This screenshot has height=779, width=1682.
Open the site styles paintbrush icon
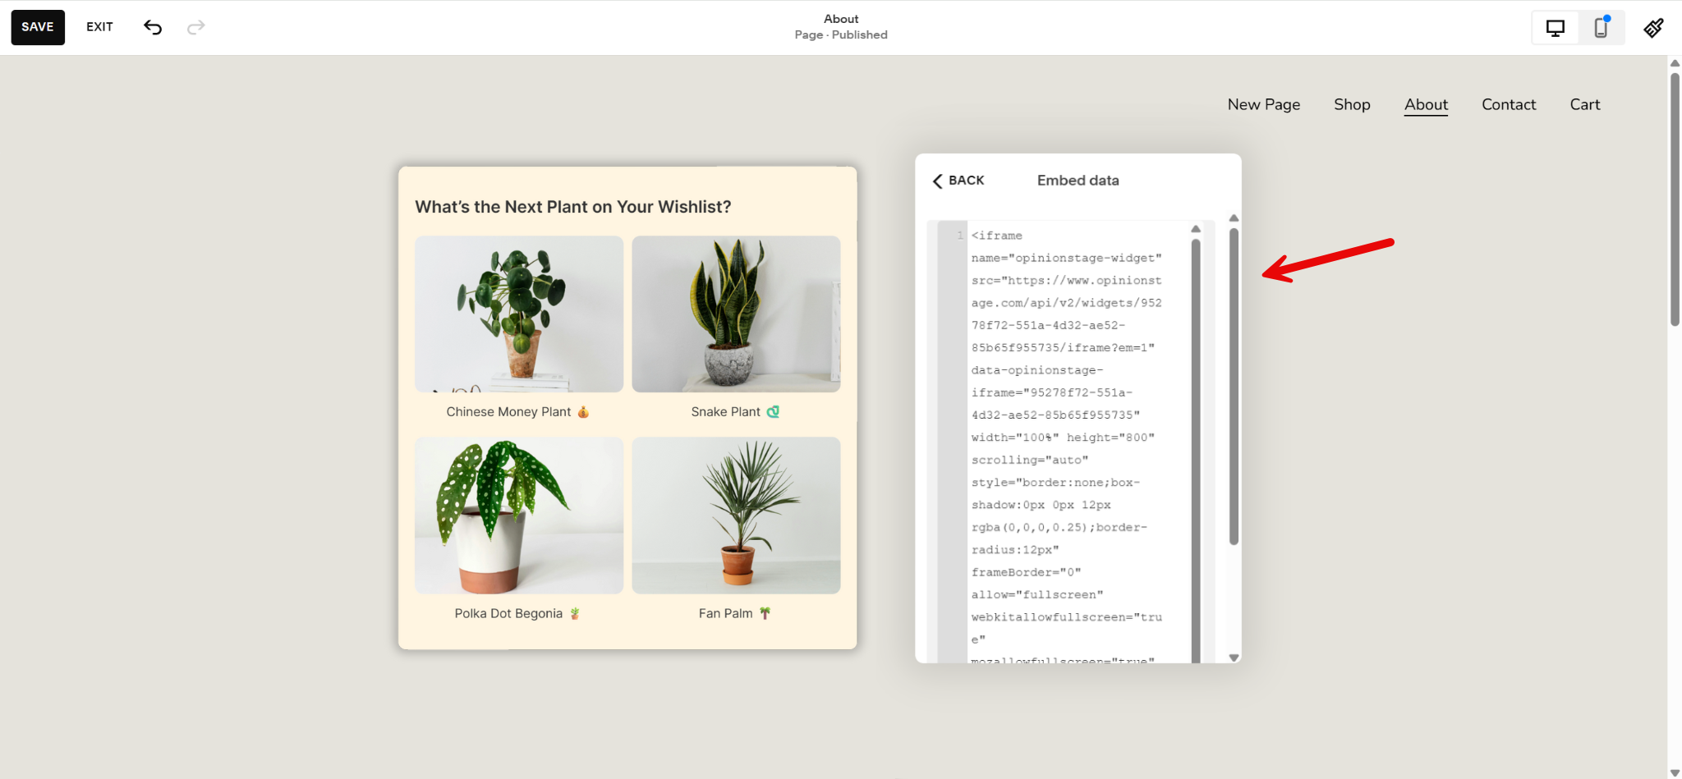point(1653,27)
